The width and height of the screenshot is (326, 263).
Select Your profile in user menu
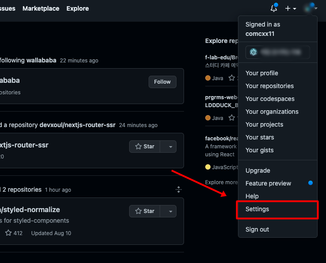(x=277, y=73)
